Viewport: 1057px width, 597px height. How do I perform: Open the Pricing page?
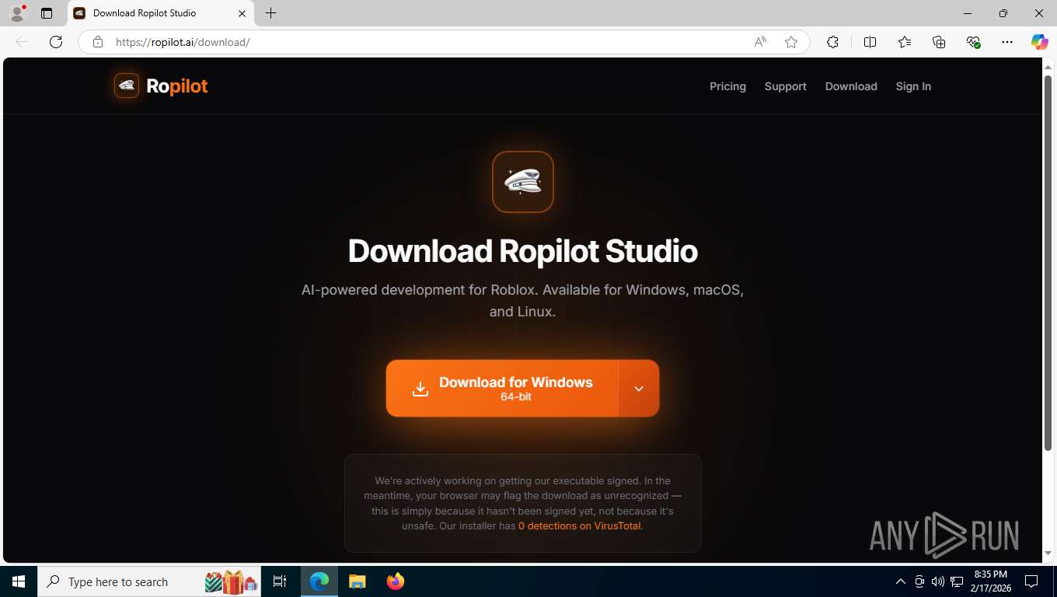pyautogui.click(x=727, y=86)
